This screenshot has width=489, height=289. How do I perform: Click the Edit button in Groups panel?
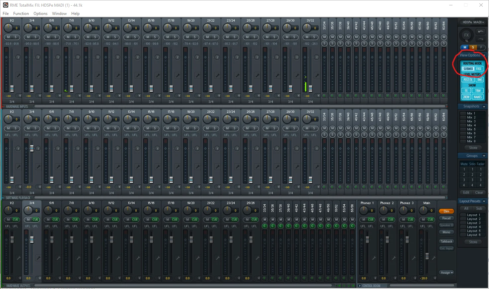pyautogui.click(x=466, y=192)
